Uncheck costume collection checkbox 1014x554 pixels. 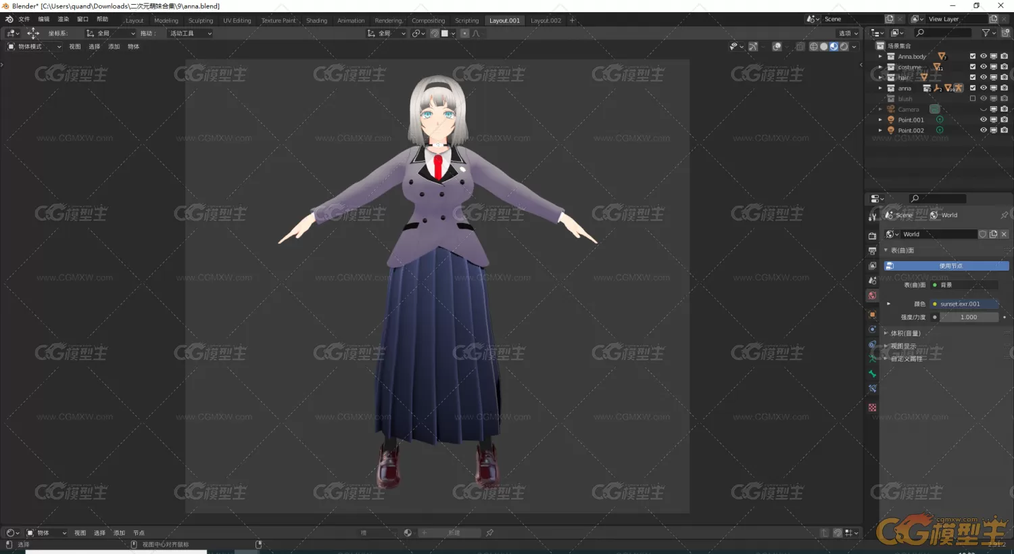(973, 66)
